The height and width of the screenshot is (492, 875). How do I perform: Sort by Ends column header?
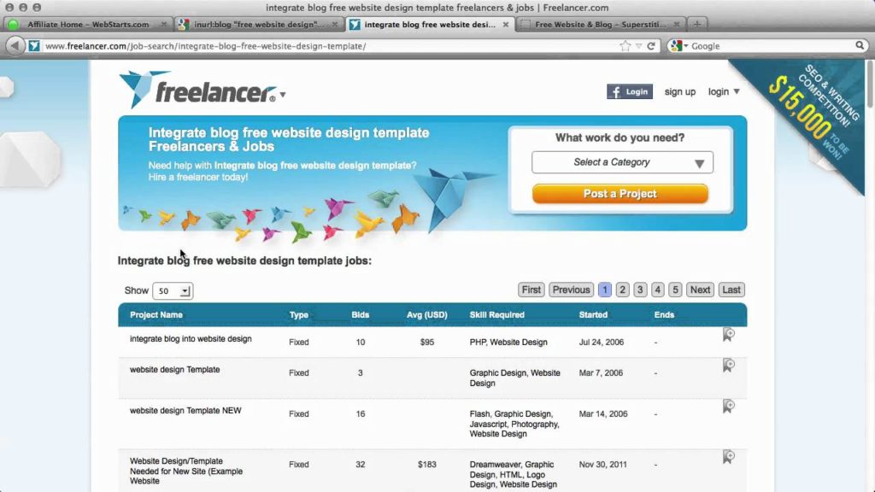pos(664,314)
